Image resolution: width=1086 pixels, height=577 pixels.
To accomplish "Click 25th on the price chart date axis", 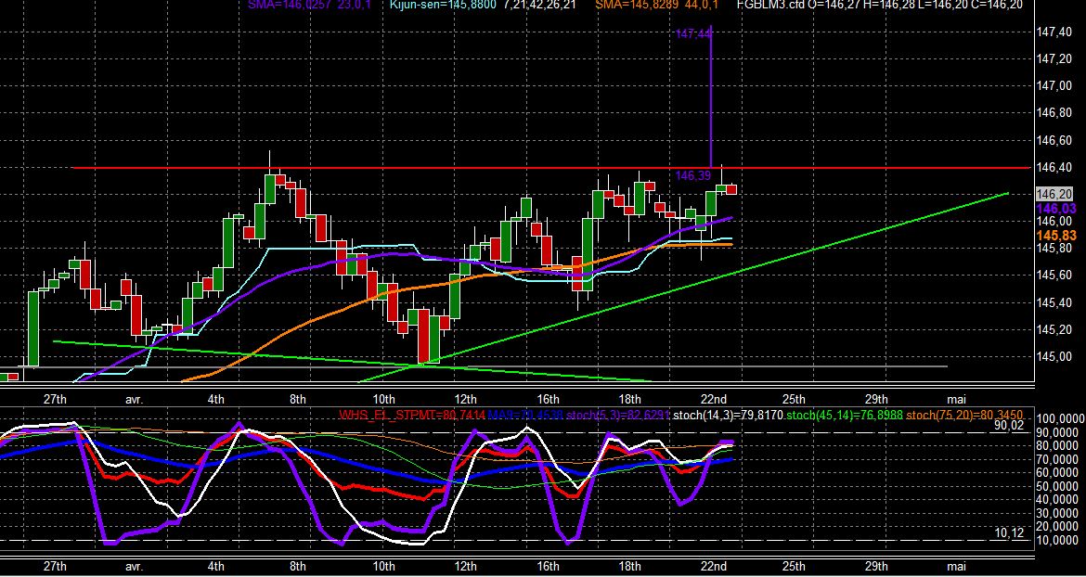I will coord(794,399).
